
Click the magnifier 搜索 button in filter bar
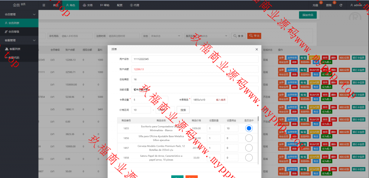pos(239,36)
